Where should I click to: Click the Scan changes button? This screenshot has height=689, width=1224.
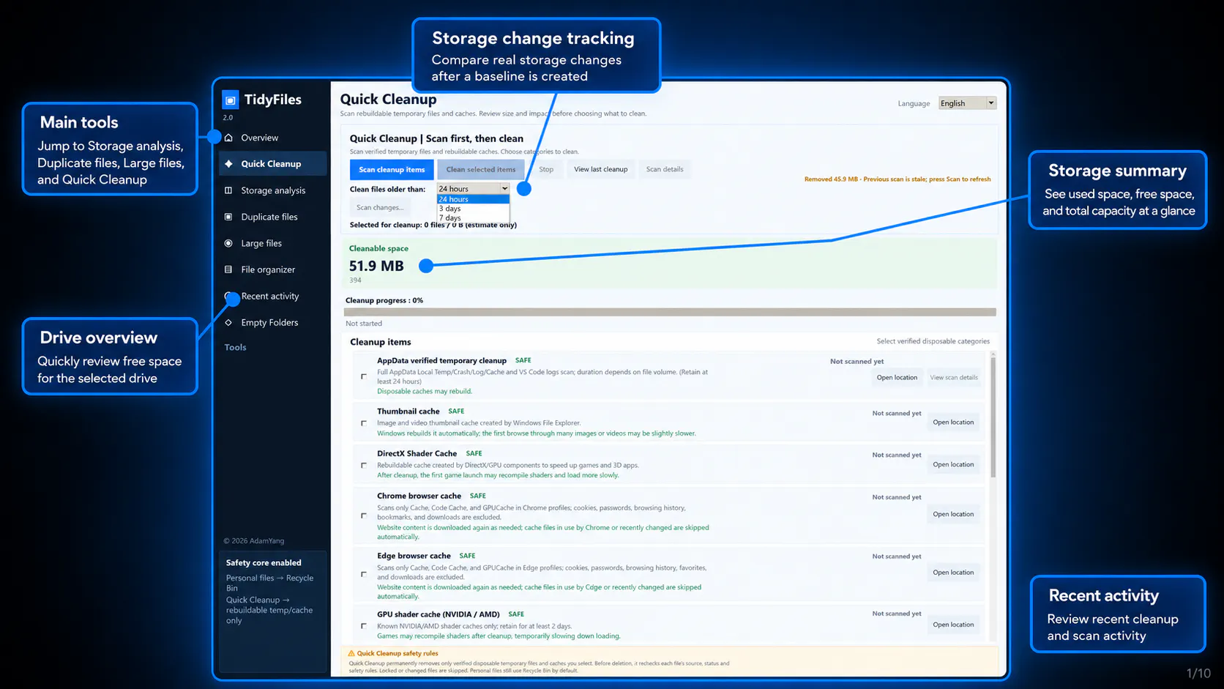379,207
